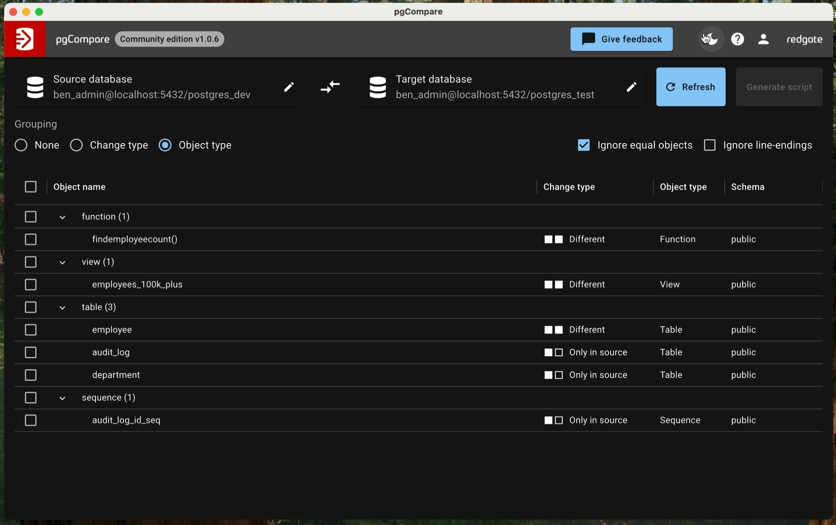Click the source database cylinder icon
836x525 pixels.
[35, 87]
